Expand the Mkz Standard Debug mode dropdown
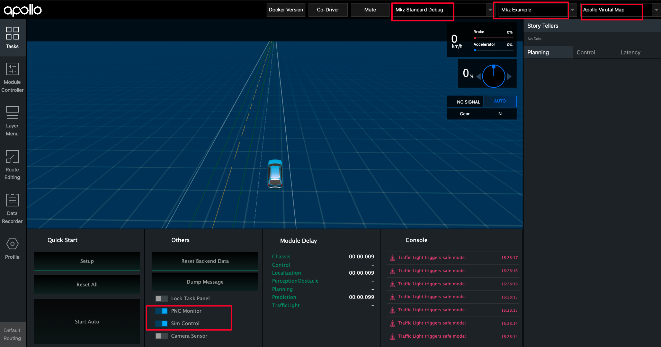 click(x=490, y=10)
